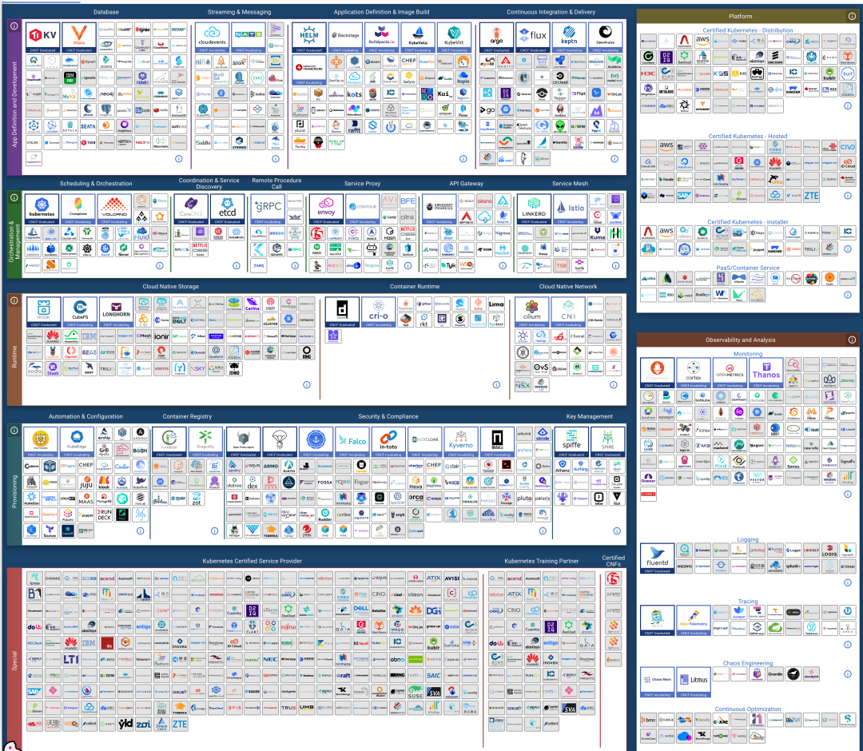The image size is (863, 751).
Task: Open the Vitess database card
Action: pyautogui.click(x=78, y=37)
